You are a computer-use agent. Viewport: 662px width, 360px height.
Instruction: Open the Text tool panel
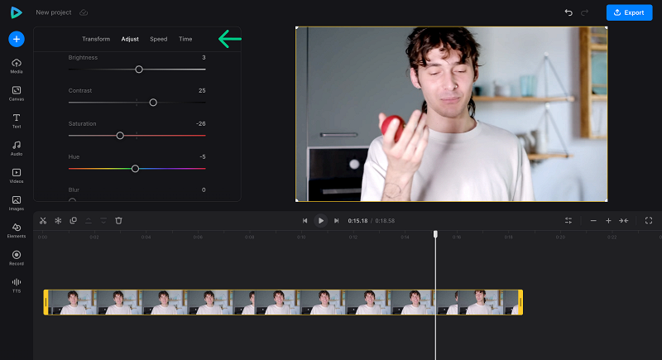click(x=17, y=121)
